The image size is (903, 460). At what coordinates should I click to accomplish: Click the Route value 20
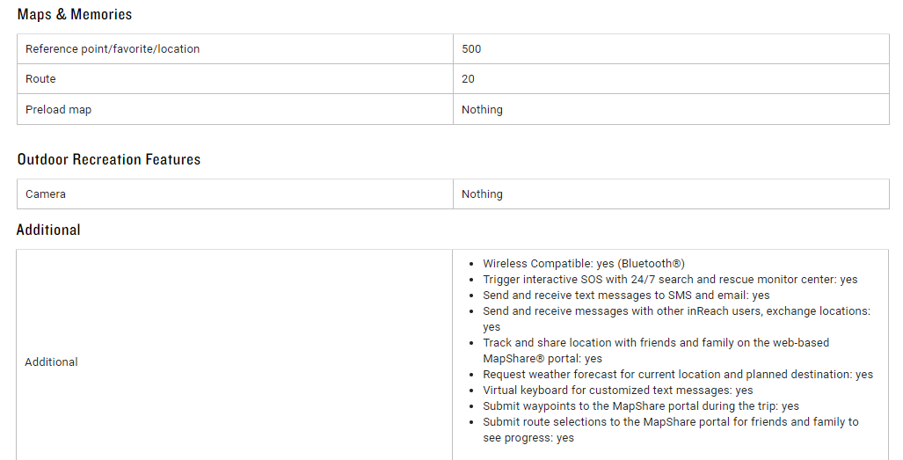468,79
